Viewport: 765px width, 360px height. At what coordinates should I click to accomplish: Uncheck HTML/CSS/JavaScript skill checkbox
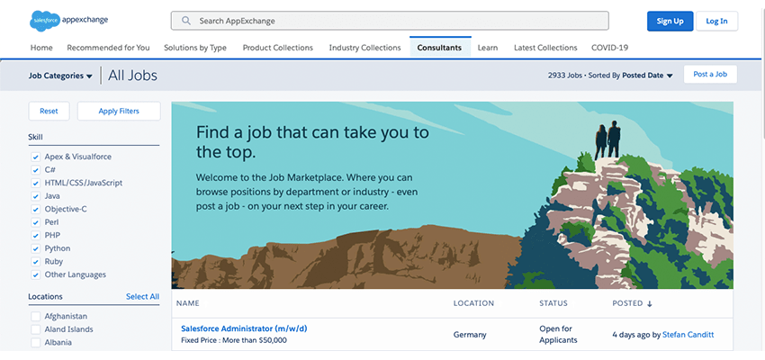tap(35, 184)
